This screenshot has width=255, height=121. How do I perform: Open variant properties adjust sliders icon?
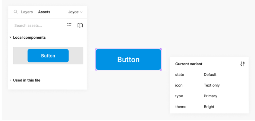242,64
